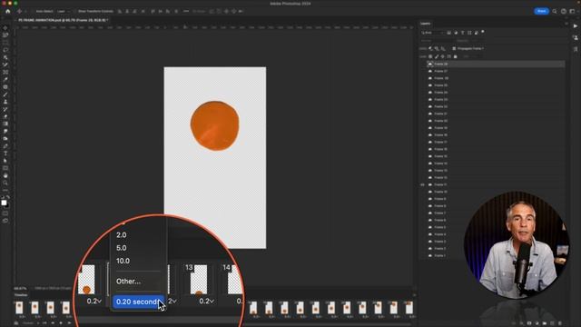Select the Lasso tool
This screenshot has height=327, width=581.
tap(5, 50)
